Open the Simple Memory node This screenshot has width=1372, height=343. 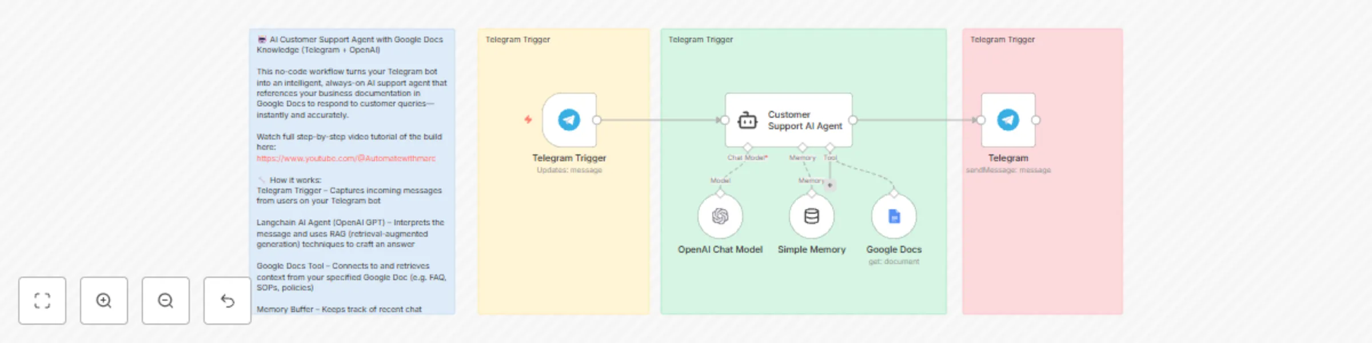click(812, 216)
